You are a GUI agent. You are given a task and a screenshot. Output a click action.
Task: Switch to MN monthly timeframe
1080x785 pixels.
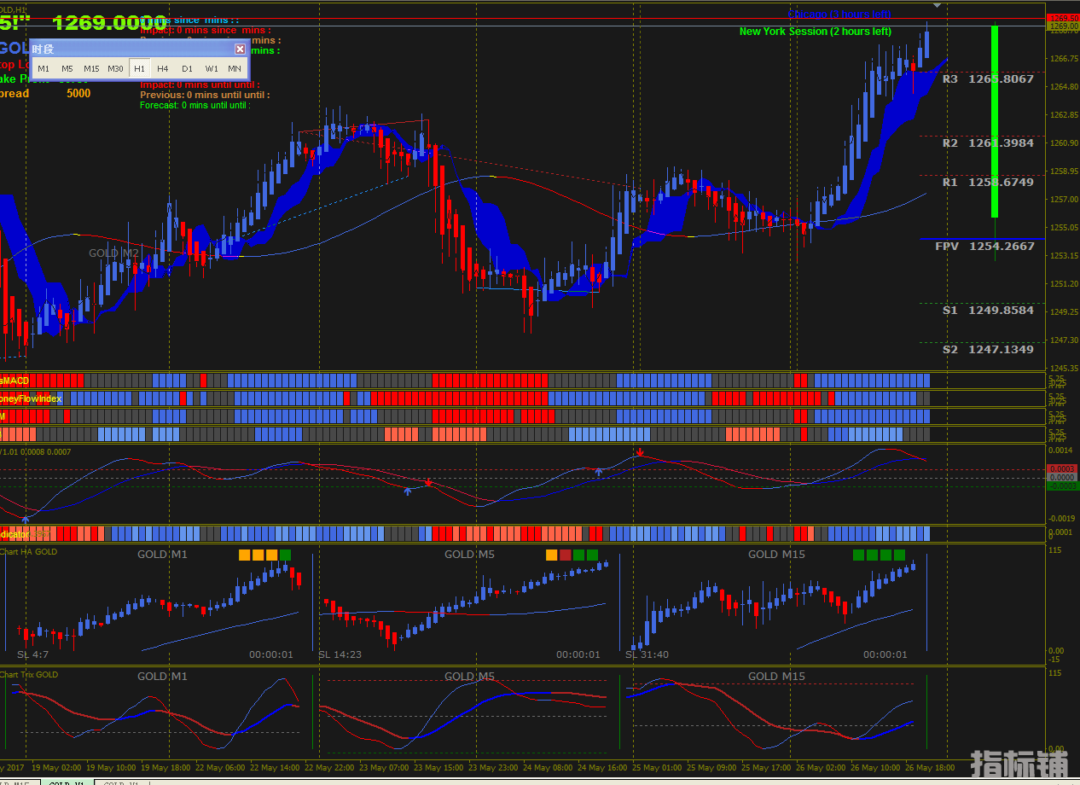[x=234, y=69]
